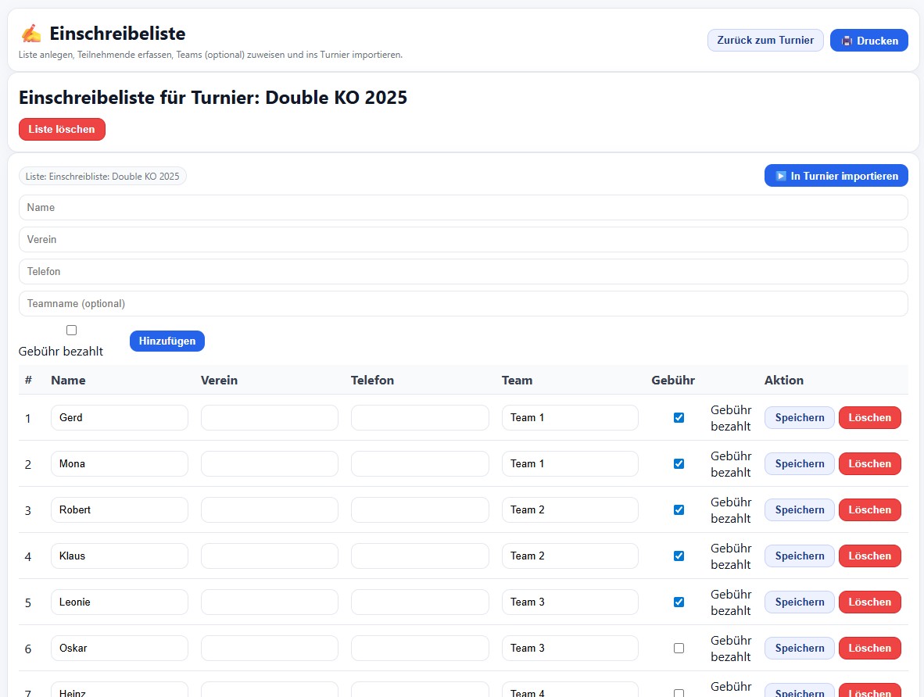Save Mona's row with Speichern

coord(799,464)
